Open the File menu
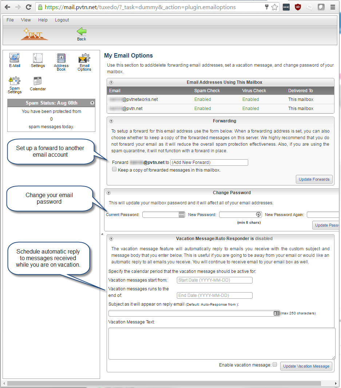The height and width of the screenshot is (388, 341). (x=10, y=20)
